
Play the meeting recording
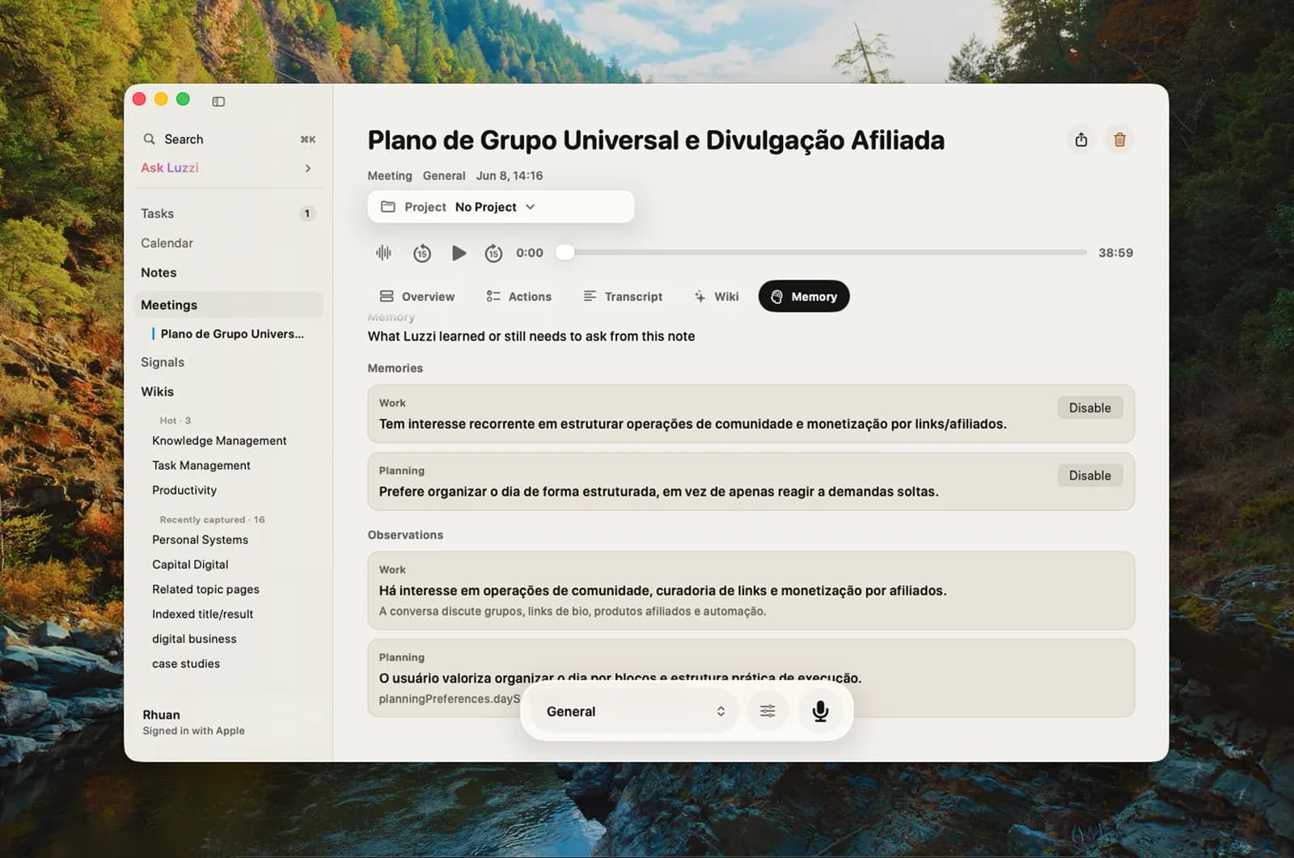(459, 253)
